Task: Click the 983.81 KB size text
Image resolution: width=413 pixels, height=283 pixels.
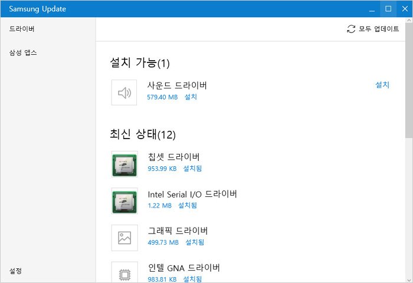Action: click(x=162, y=279)
